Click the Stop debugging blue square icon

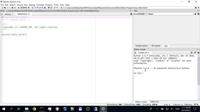click(45, 8)
